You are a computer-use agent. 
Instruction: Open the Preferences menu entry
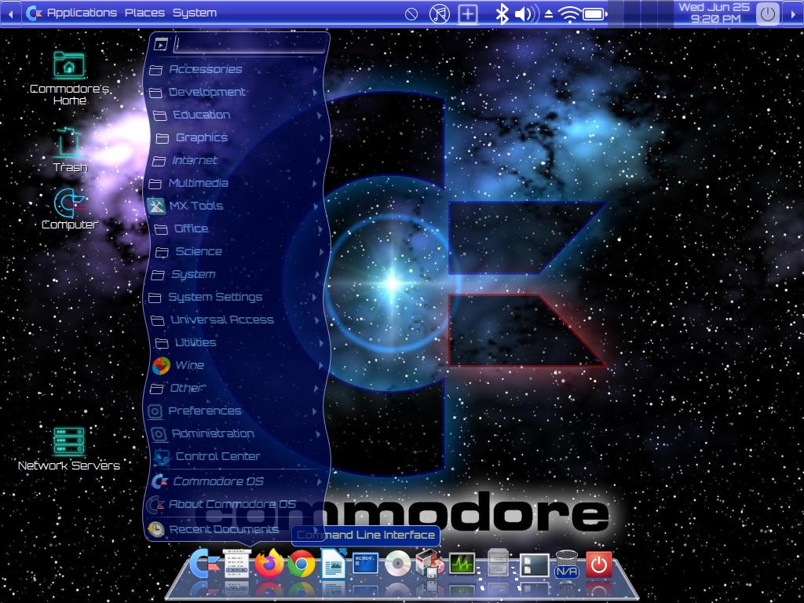[233, 411]
